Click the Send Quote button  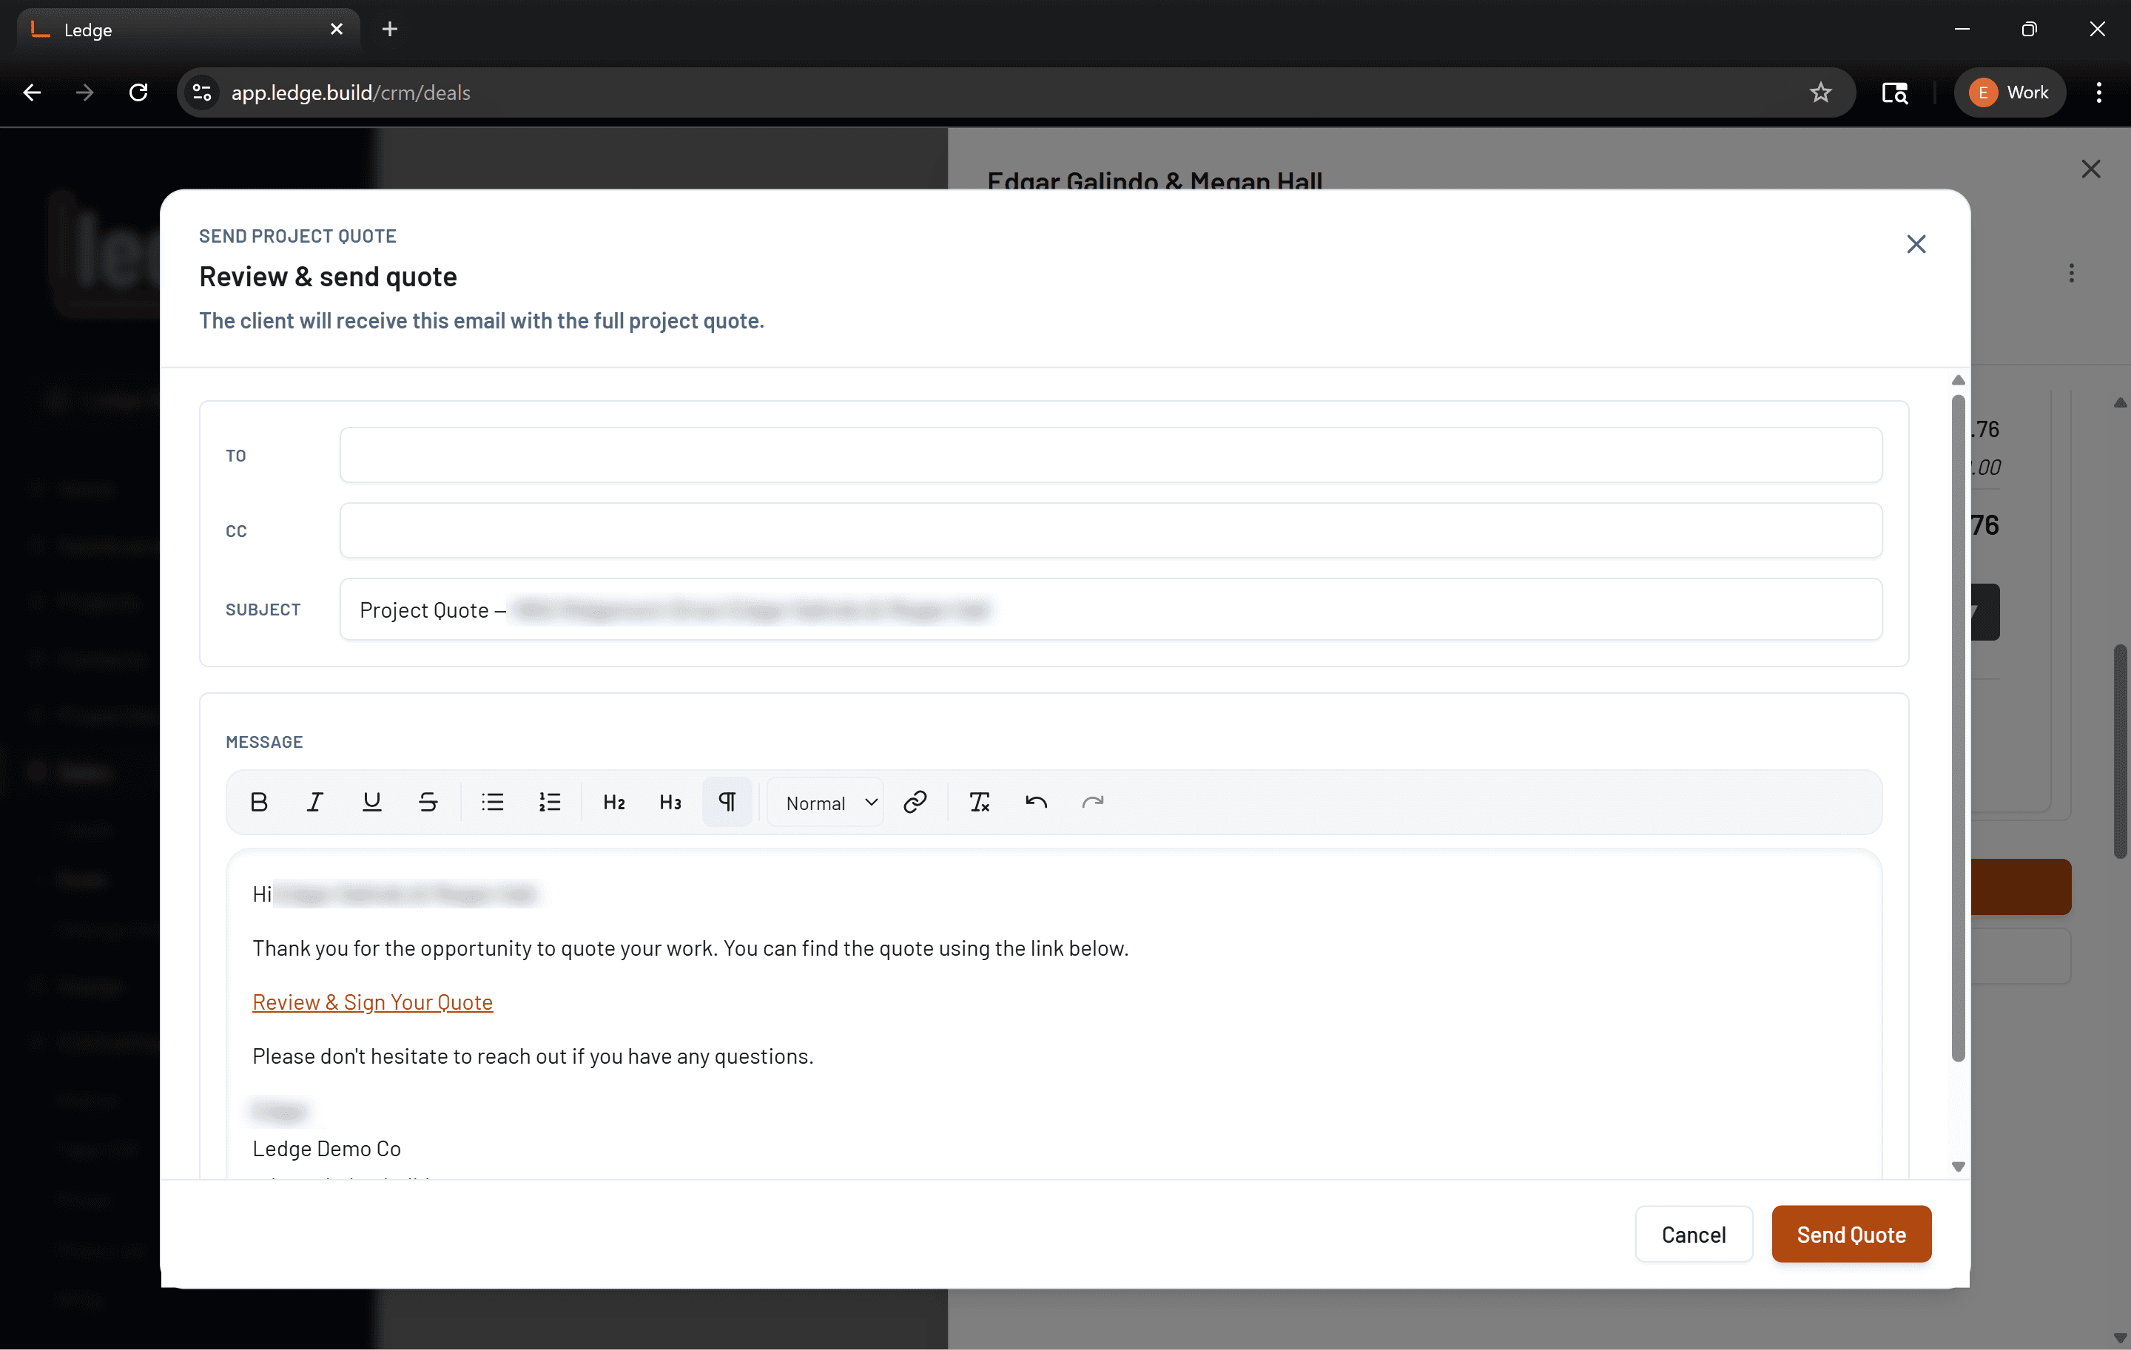click(1851, 1234)
